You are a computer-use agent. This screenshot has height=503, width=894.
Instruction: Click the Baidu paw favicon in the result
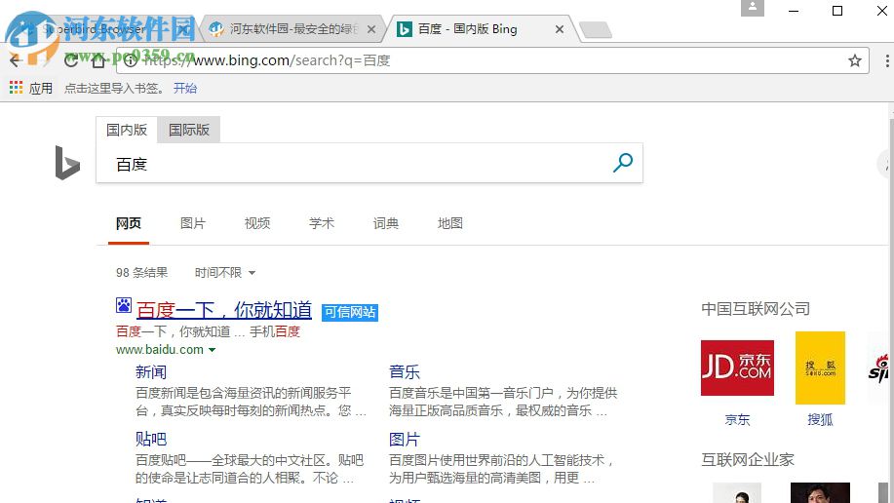point(124,306)
